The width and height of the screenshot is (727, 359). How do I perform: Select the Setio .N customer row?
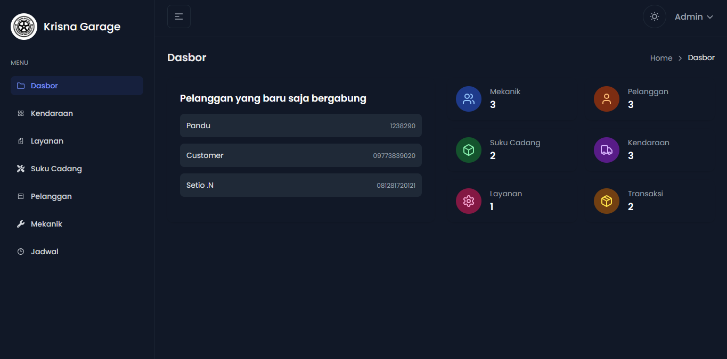(x=301, y=185)
